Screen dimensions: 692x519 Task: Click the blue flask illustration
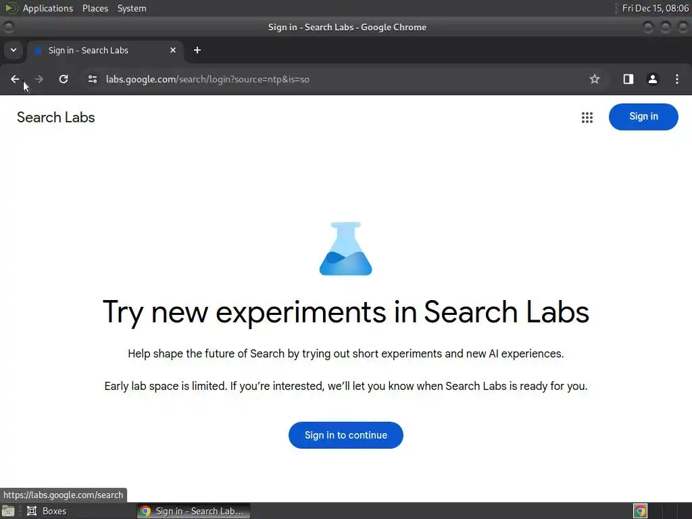pyautogui.click(x=345, y=249)
